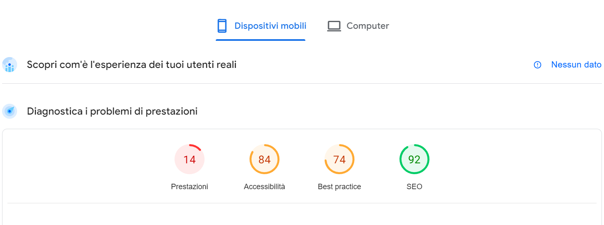Click the Prestazioni label
Image resolution: width=604 pixels, height=225 pixels.
coord(190,187)
